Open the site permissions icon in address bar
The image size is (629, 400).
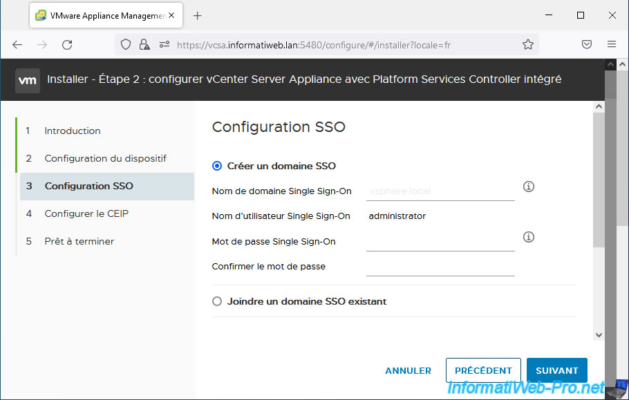(x=165, y=44)
